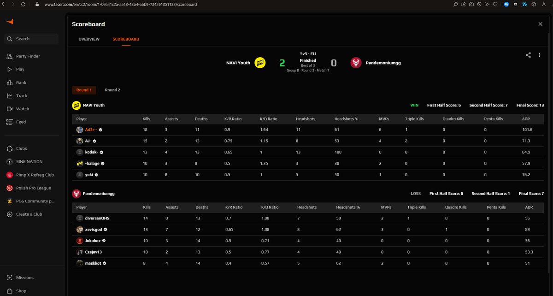553x296 pixels.
Task: Switch to the Round 2 tab
Action: click(112, 90)
